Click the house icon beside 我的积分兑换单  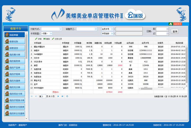(7, 107)
